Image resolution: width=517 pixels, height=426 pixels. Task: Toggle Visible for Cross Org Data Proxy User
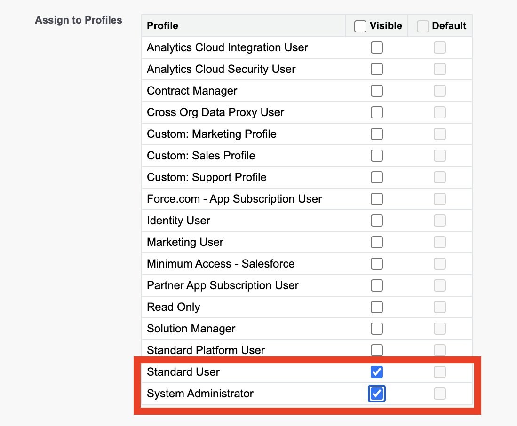(377, 112)
